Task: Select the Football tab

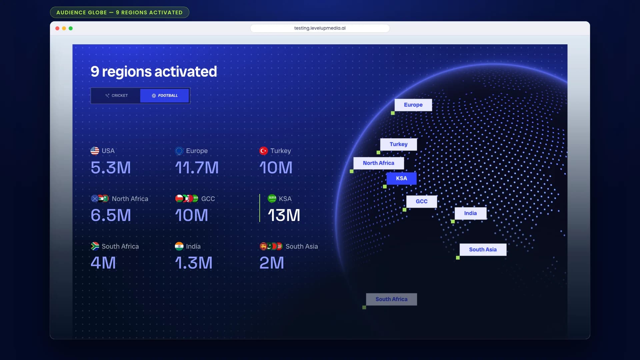Action: [x=165, y=96]
